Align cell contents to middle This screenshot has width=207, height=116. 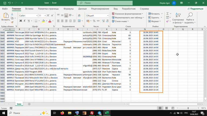(x=62, y=16)
